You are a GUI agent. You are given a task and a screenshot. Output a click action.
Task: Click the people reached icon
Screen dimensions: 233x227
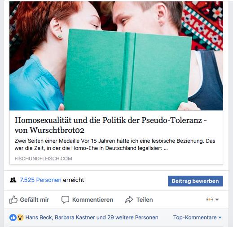tap(13, 180)
